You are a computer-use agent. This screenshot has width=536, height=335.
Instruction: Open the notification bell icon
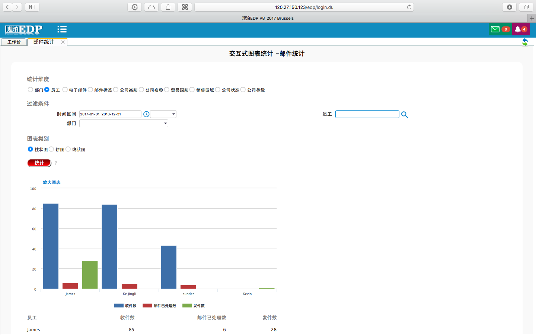pyautogui.click(x=517, y=29)
